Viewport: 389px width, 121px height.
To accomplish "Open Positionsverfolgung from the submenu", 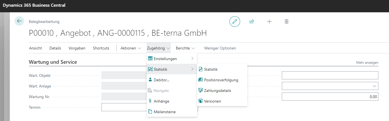I will (x=221, y=80).
